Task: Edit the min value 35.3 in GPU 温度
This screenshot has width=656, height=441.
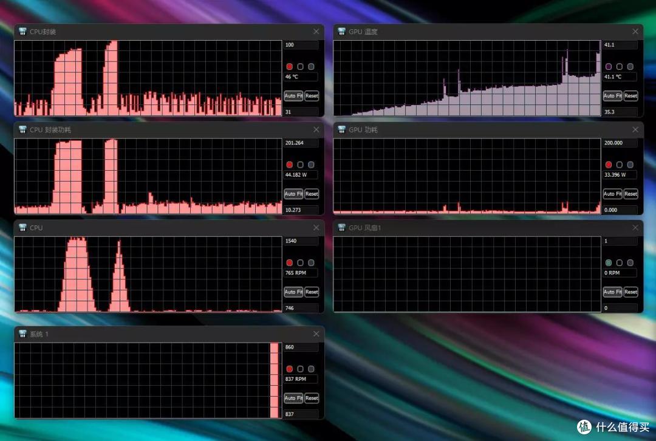Action: [620, 112]
